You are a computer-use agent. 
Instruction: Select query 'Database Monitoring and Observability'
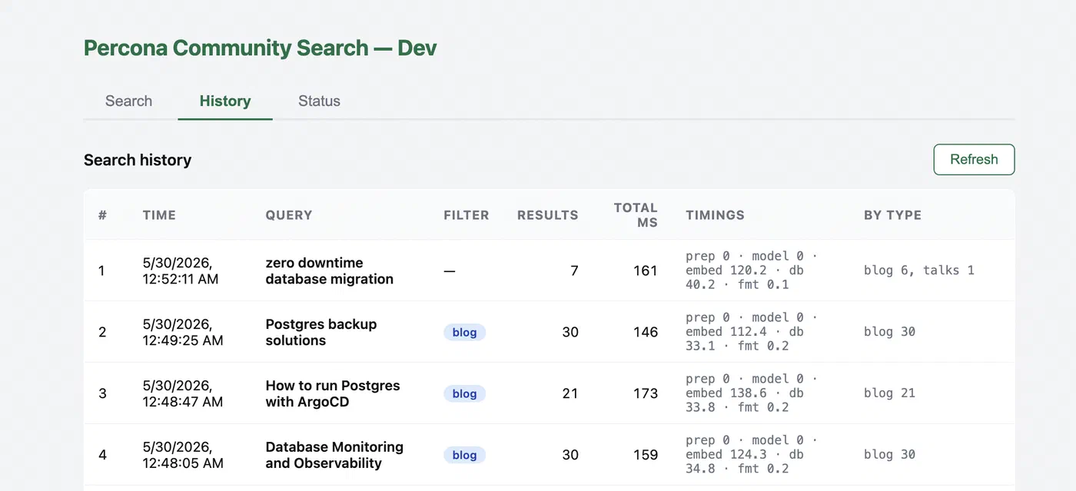point(334,455)
